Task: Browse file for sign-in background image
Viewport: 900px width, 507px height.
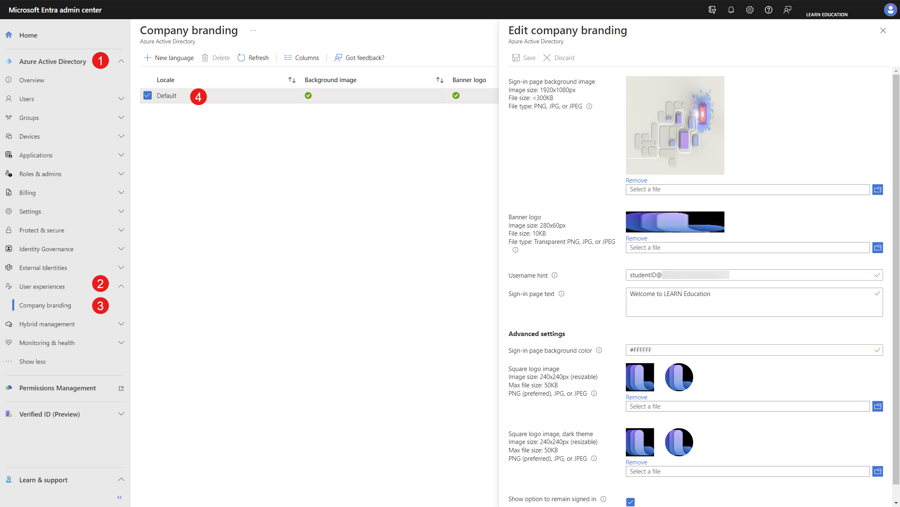Action: point(877,190)
